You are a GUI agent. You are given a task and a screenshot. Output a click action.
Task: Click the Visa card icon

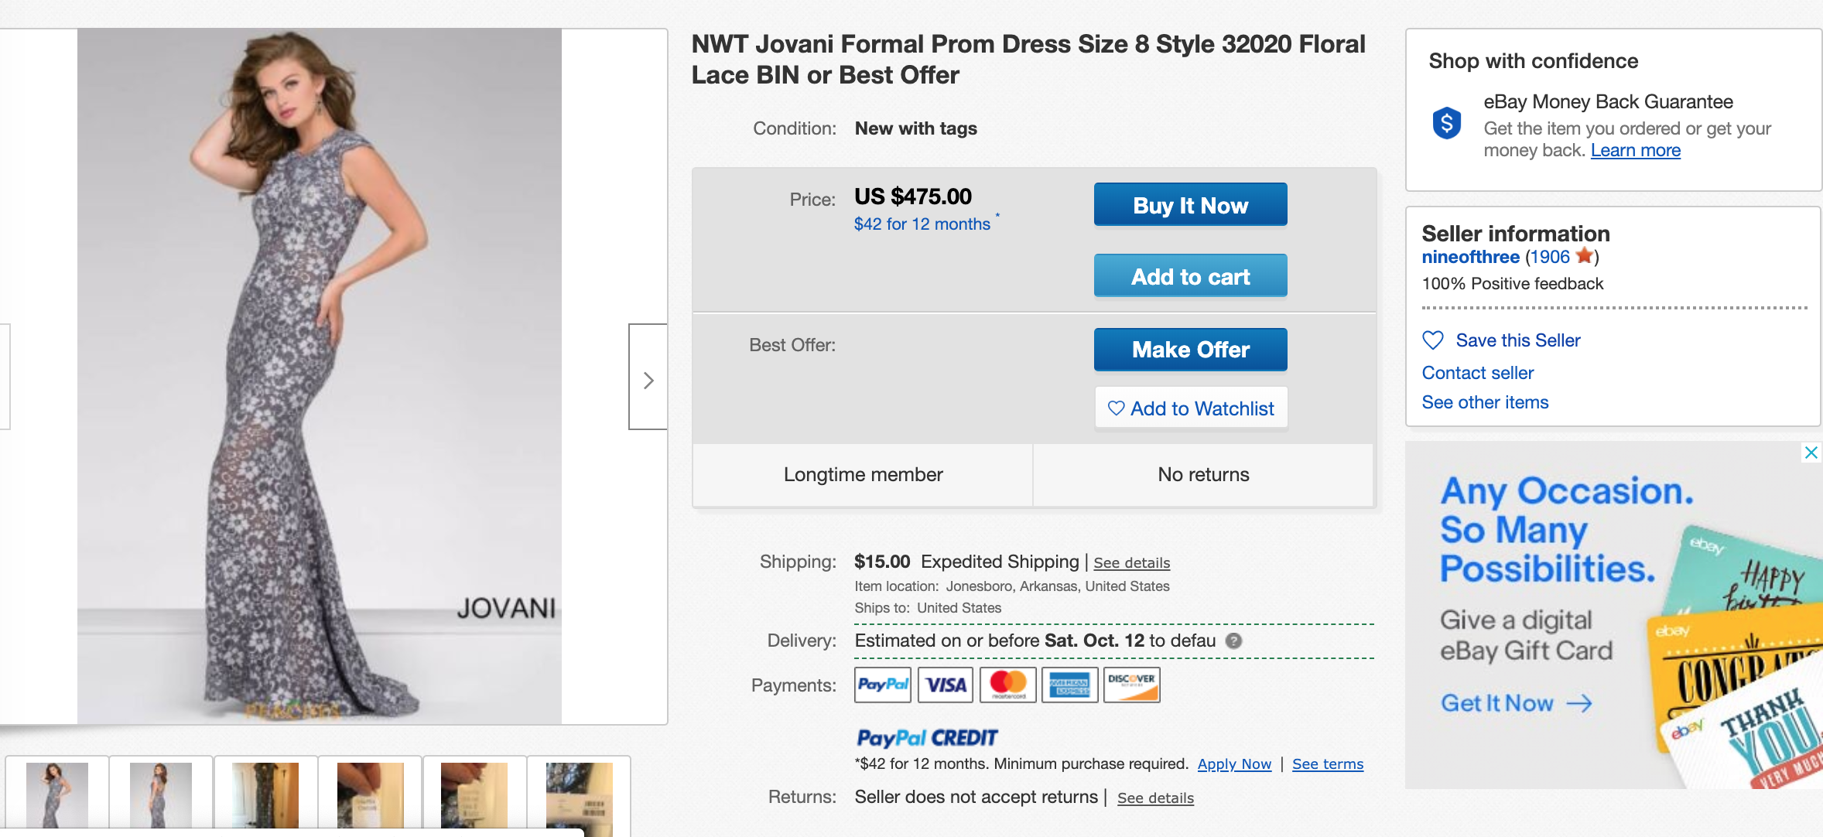click(946, 685)
